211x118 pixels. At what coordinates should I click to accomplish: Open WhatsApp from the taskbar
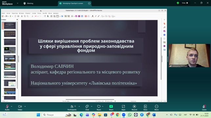coord(130,115)
